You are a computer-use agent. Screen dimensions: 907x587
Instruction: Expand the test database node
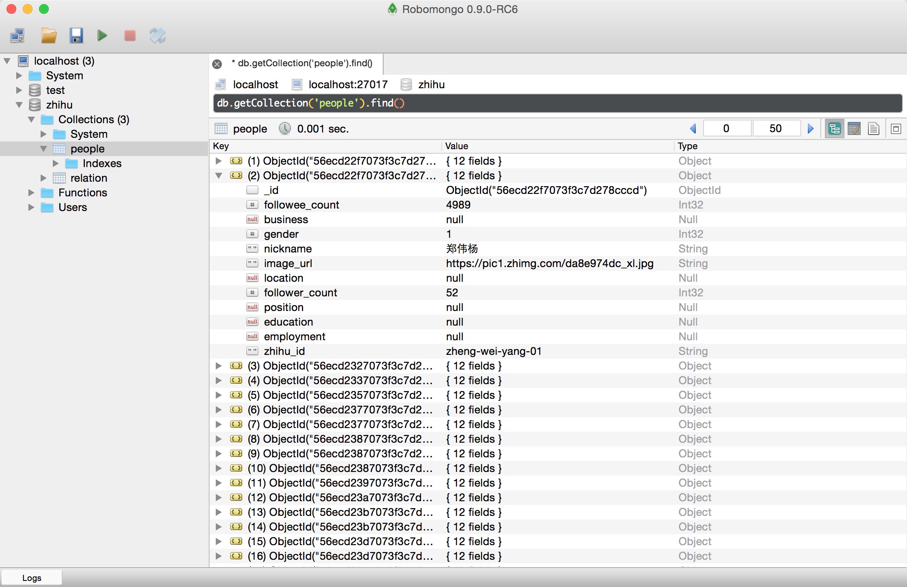pos(19,90)
